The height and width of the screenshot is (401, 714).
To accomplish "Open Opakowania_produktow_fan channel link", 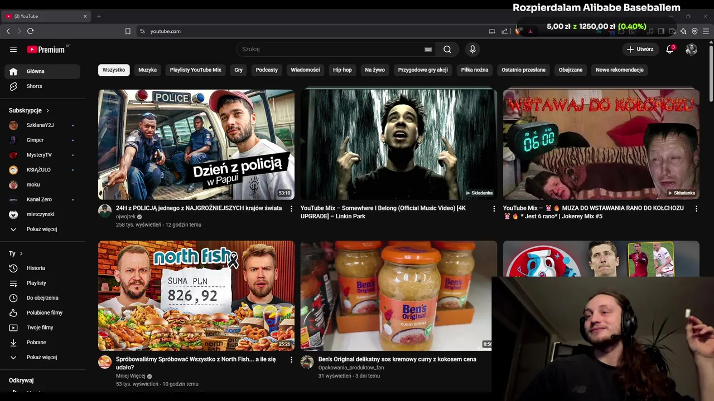I will click(x=351, y=368).
